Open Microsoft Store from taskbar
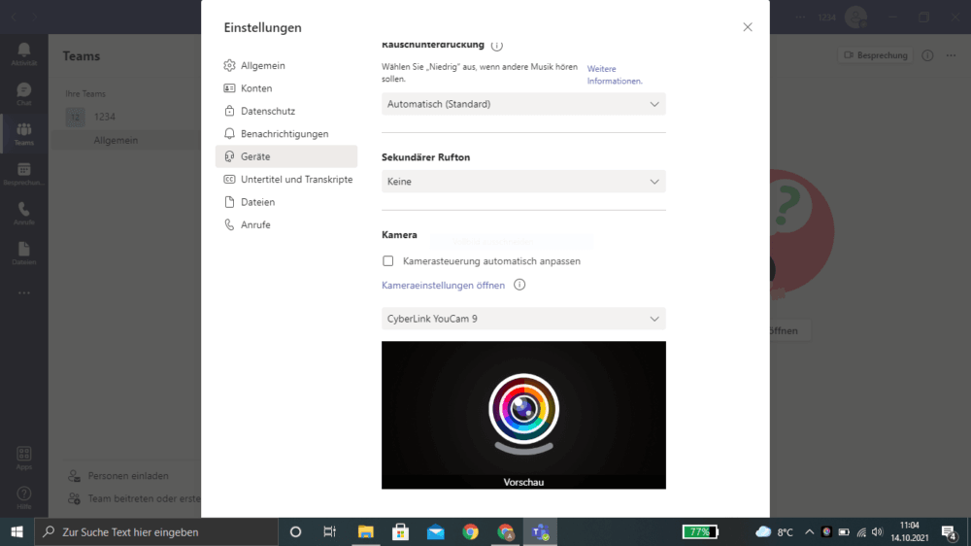Image resolution: width=971 pixels, height=546 pixels. pyautogui.click(x=401, y=531)
